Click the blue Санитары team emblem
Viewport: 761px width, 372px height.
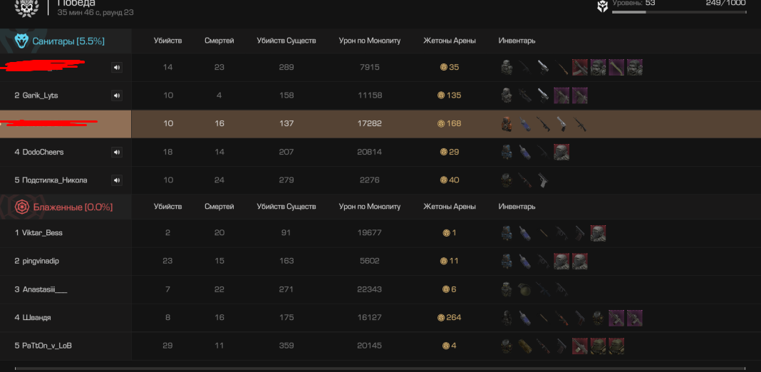coord(22,41)
